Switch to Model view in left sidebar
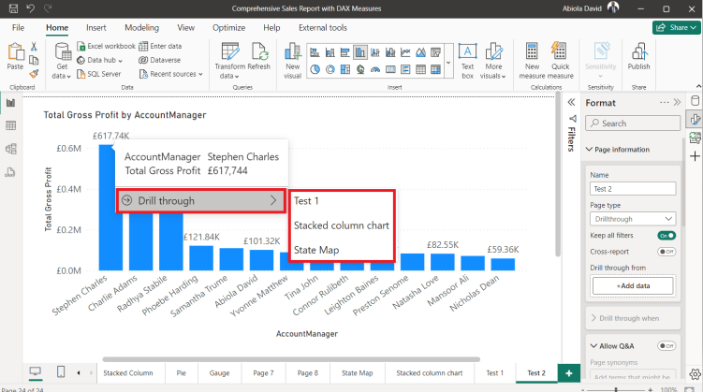 [10, 149]
